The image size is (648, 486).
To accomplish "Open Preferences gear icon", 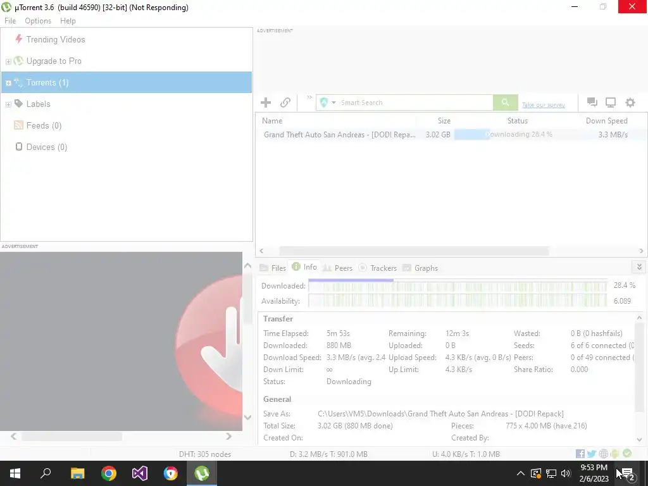I will pos(630,103).
